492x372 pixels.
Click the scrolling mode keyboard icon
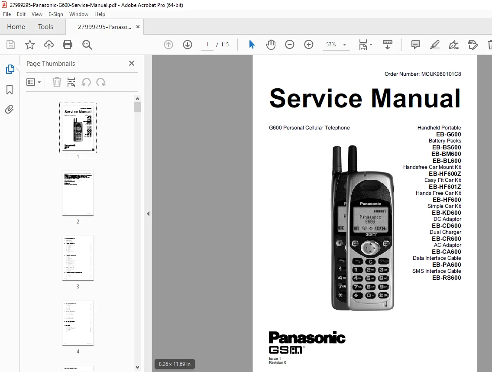coord(388,45)
